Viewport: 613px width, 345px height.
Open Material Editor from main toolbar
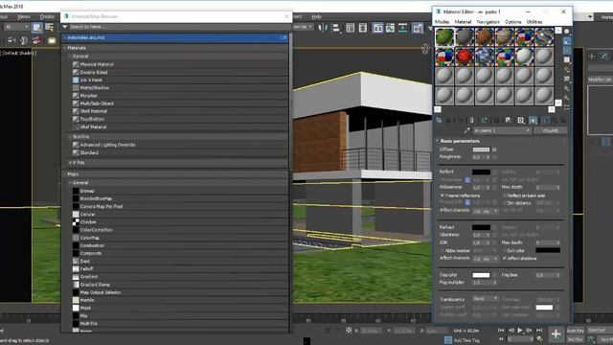click(418, 28)
